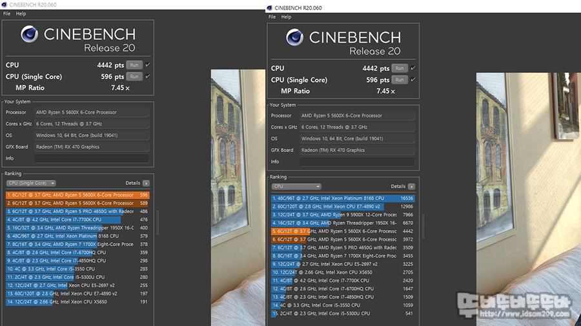
Task: Select Core i7-7700K 476 row in left ranking
Action: [77, 220]
